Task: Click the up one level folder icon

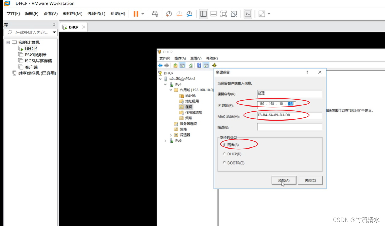Action: click(175, 65)
